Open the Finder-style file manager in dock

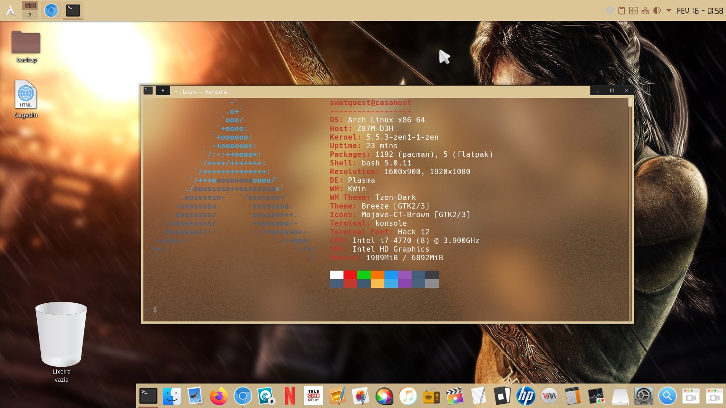[172, 396]
